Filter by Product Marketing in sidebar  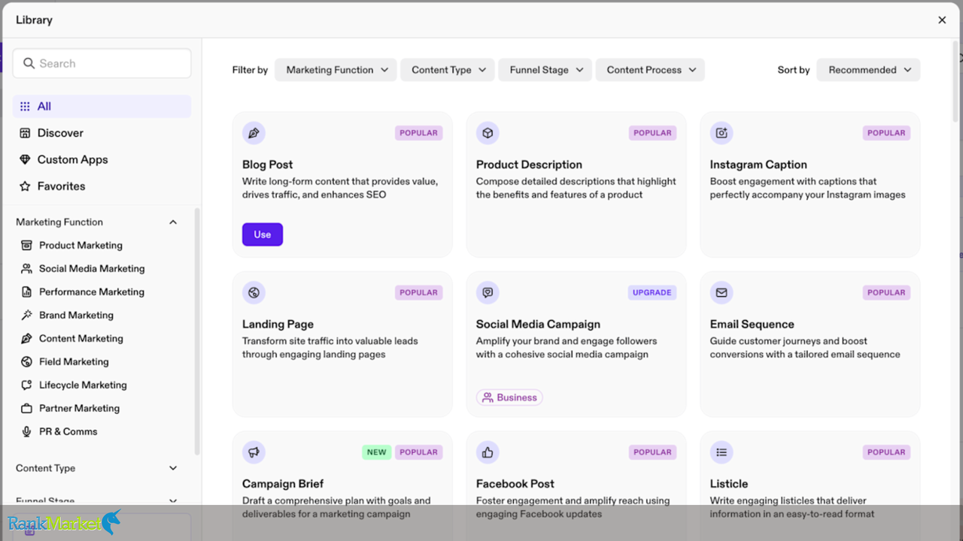pyautogui.click(x=81, y=245)
